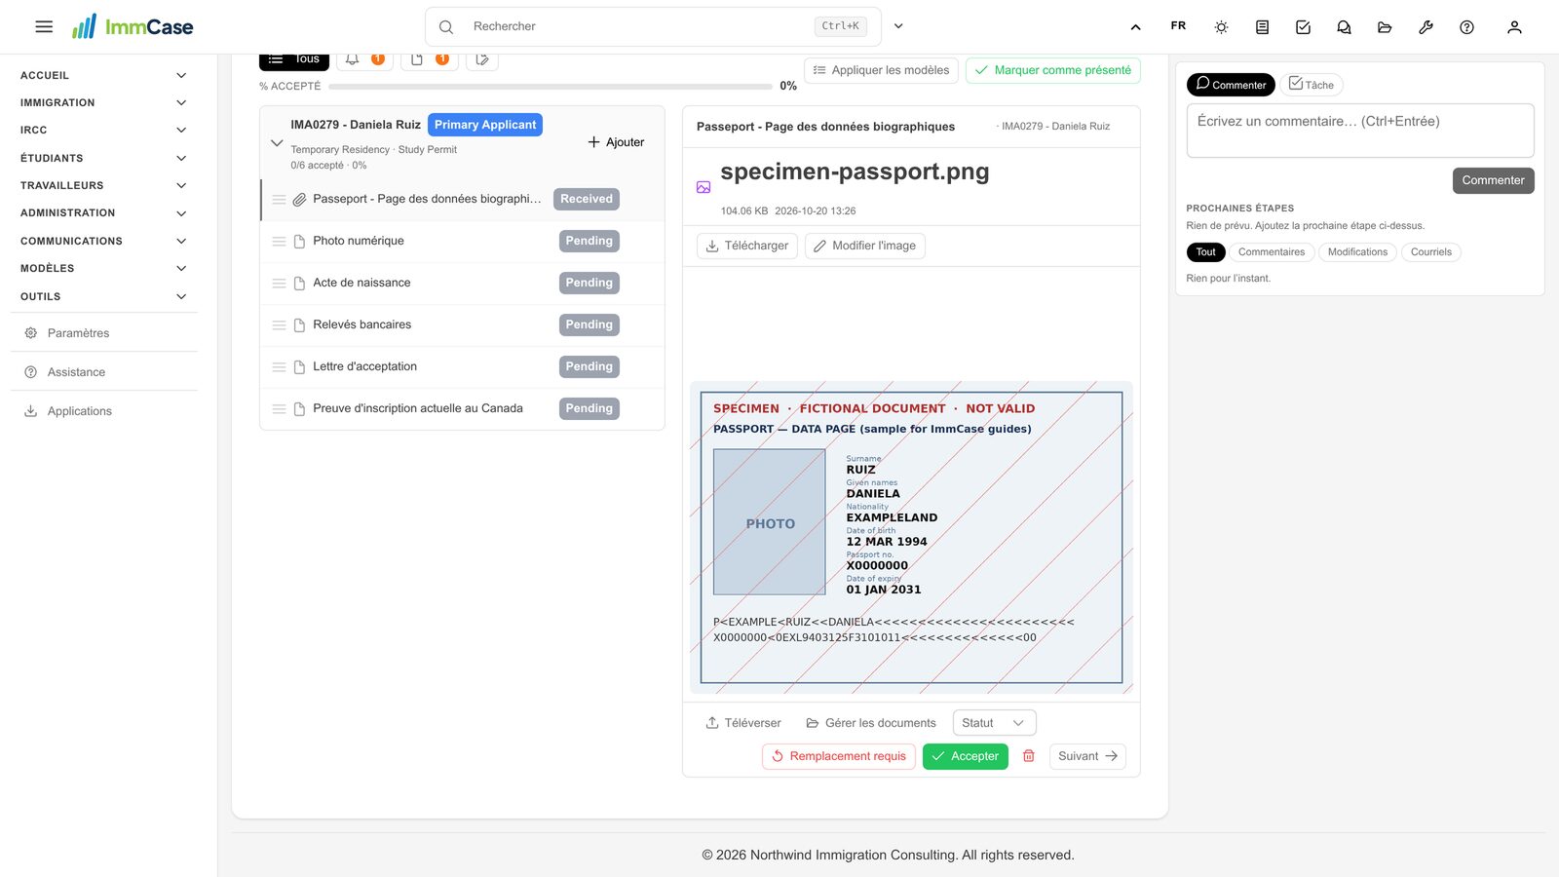Click the green Accepter button
Viewport: 1559px width, 877px height.
click(965, 756)
